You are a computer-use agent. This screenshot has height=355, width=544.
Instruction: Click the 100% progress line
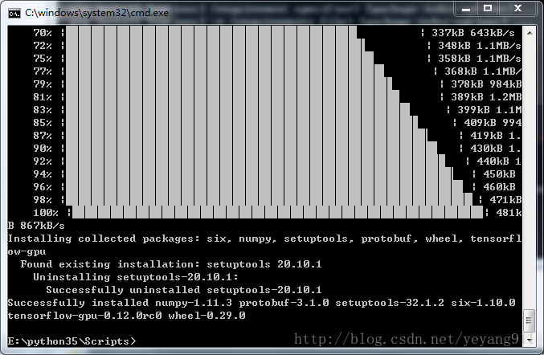(x=277, y=212)
